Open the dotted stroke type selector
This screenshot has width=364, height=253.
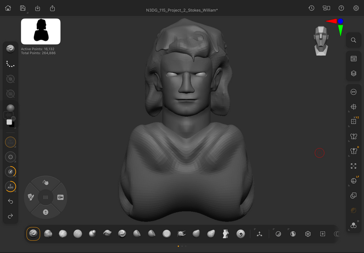(11, 64)
